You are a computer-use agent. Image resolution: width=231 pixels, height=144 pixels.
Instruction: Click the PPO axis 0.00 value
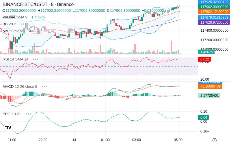pos(204,121)
